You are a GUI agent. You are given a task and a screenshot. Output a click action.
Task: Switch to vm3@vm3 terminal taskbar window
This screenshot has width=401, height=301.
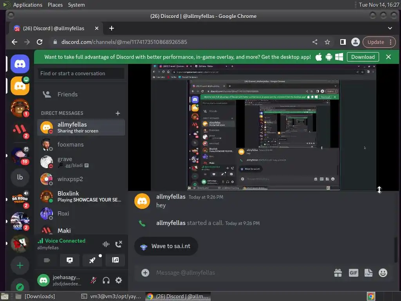(112, 296)
